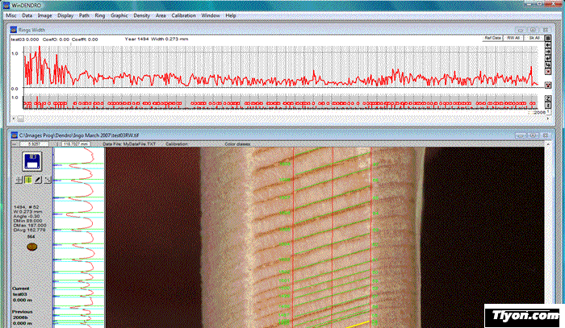Click the left arrow icon beside the graph

coord(548,45)
